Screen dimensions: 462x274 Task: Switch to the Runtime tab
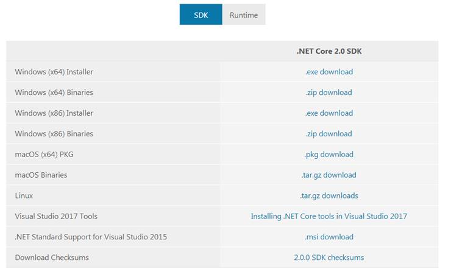(x=244, y=15)
